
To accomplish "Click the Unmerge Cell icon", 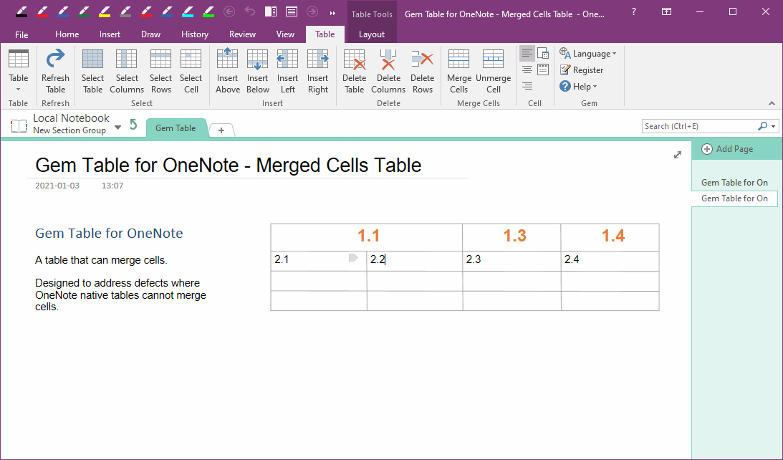I will tap(493, 71).
